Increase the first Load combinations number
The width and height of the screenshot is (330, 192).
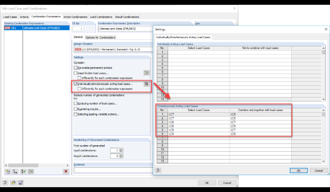click(121, 150)
